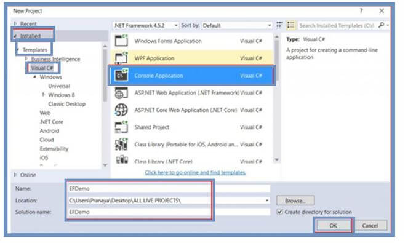Select Visual C# in the templates tree
408x243 pixels.
coord(42,68)
